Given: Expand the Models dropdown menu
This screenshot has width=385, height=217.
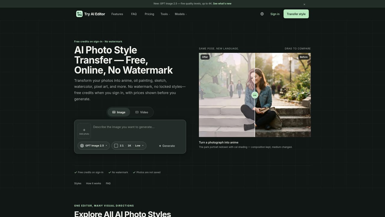Looking at the screenshot, I should 181,14.
